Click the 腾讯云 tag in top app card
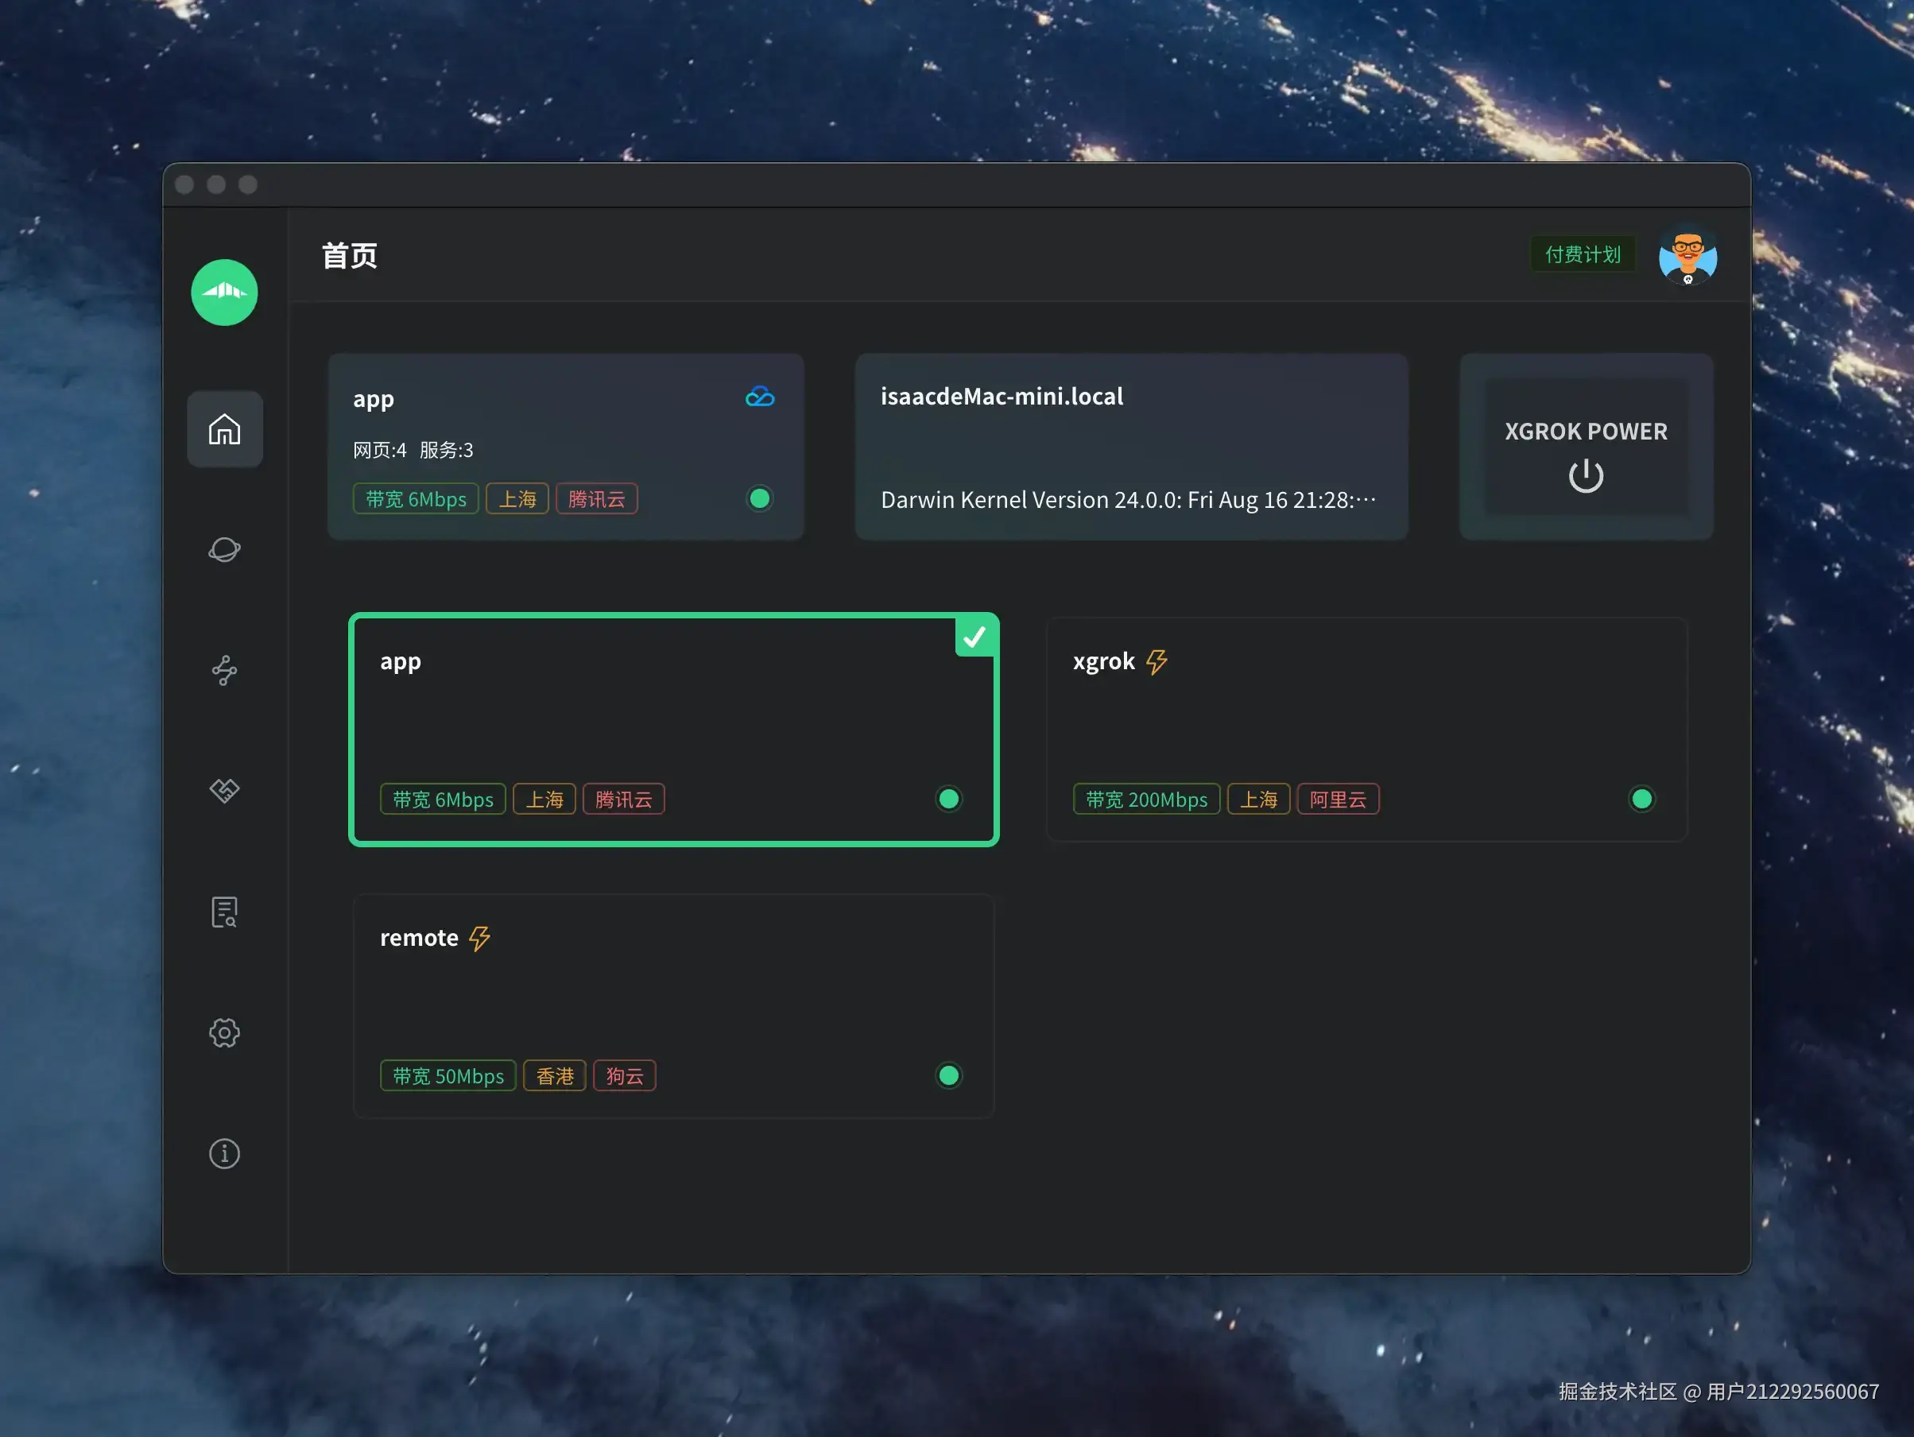The image size is (1914, 1437). click(596, 499)
